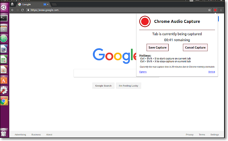
Task: Open the Trash in the launcher
Action: pyautogui.click(x=4, y=132)
